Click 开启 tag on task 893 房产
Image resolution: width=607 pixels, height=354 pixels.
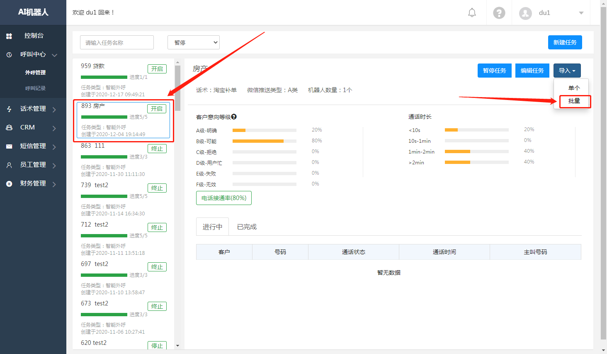click(x=157, y=109)
